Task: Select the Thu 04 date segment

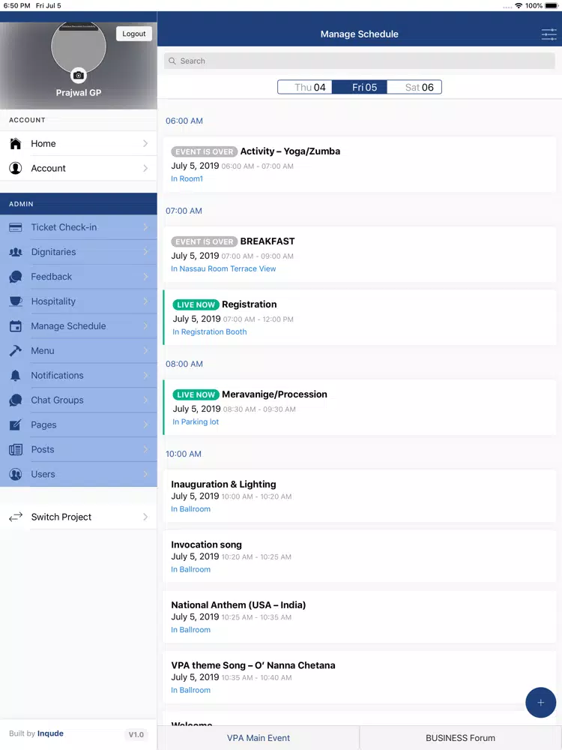Action: tap(305, 88)
